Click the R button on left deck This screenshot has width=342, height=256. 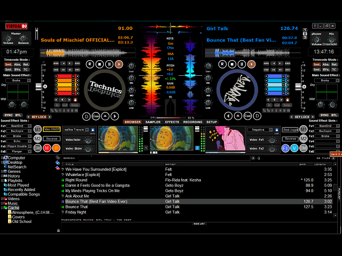[90, 64]
